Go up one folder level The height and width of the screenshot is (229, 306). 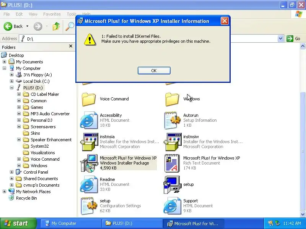[x=56, y=26]
